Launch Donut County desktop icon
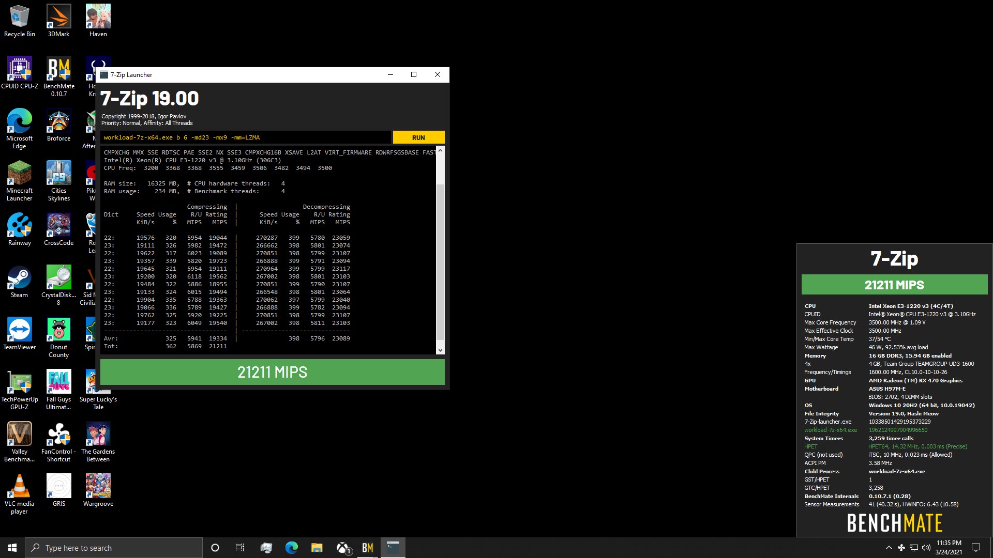 (x=59, y=338)
